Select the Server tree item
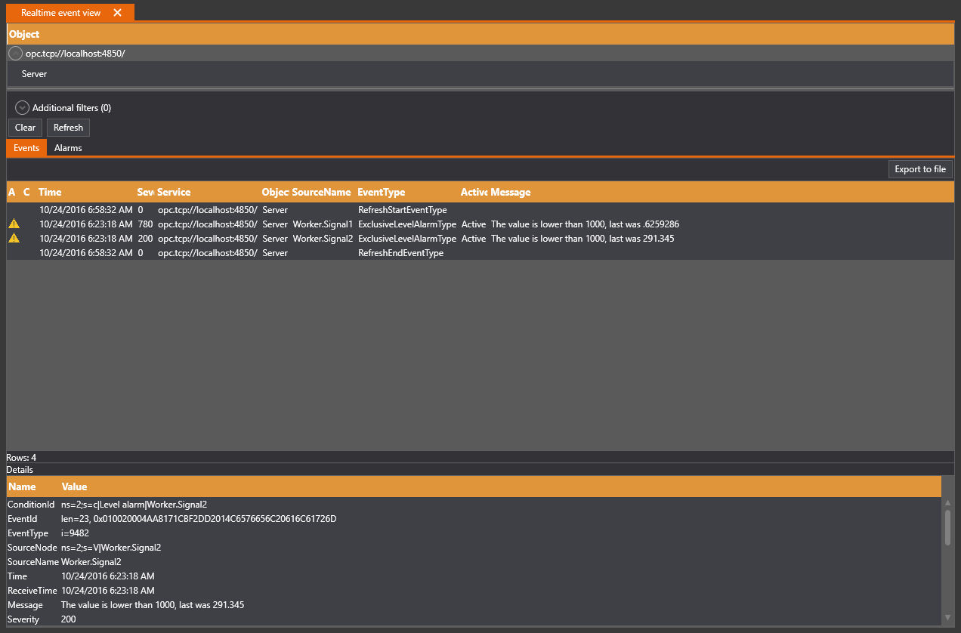 click(35, 74)
